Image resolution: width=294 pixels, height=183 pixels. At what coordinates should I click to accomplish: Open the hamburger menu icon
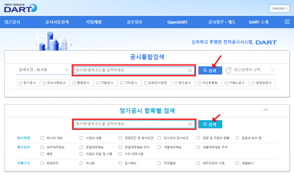[286, 21]
